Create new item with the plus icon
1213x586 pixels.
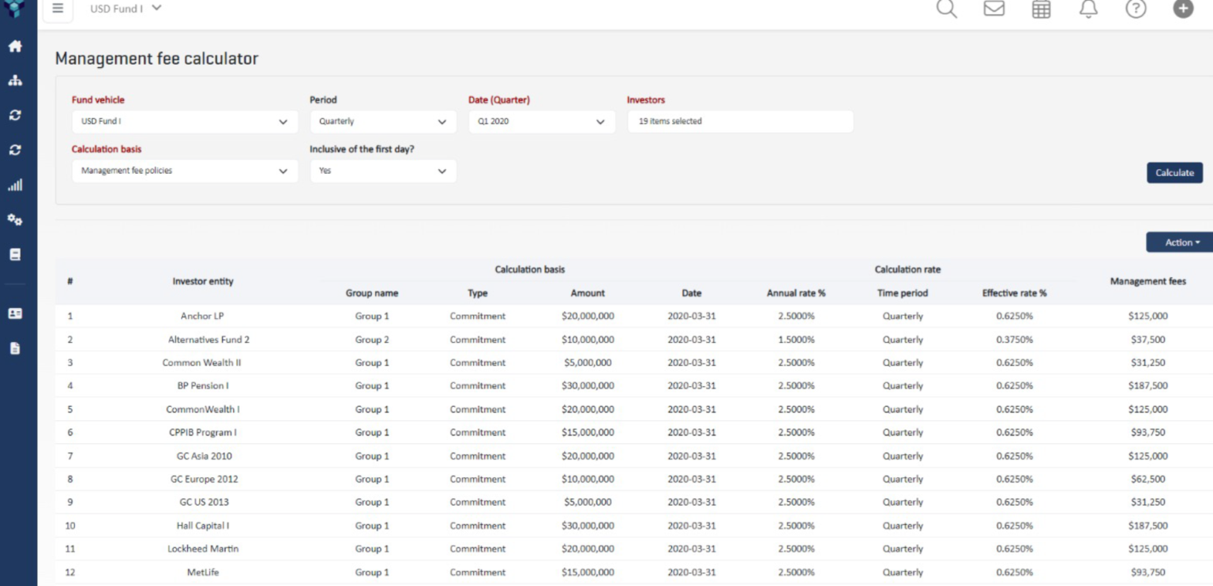pos(1182,9)
